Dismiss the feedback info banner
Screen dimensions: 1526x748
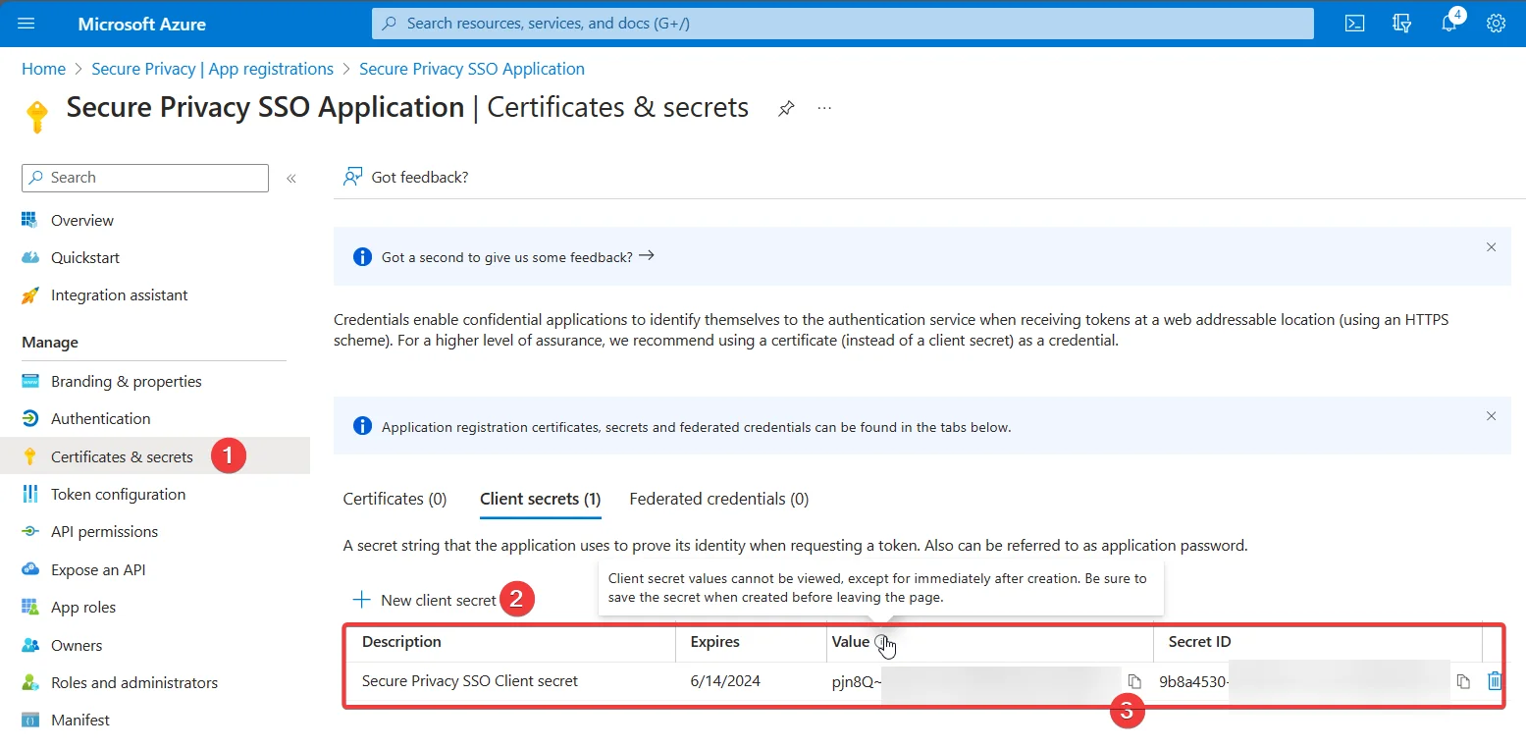point(1491,248)
